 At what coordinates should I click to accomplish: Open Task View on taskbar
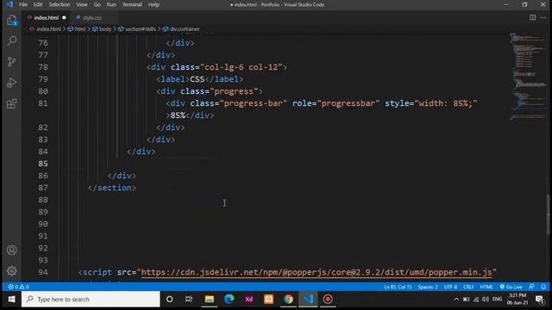189,299
